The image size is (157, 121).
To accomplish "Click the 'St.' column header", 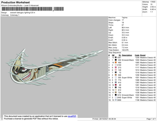I will 120,55.
